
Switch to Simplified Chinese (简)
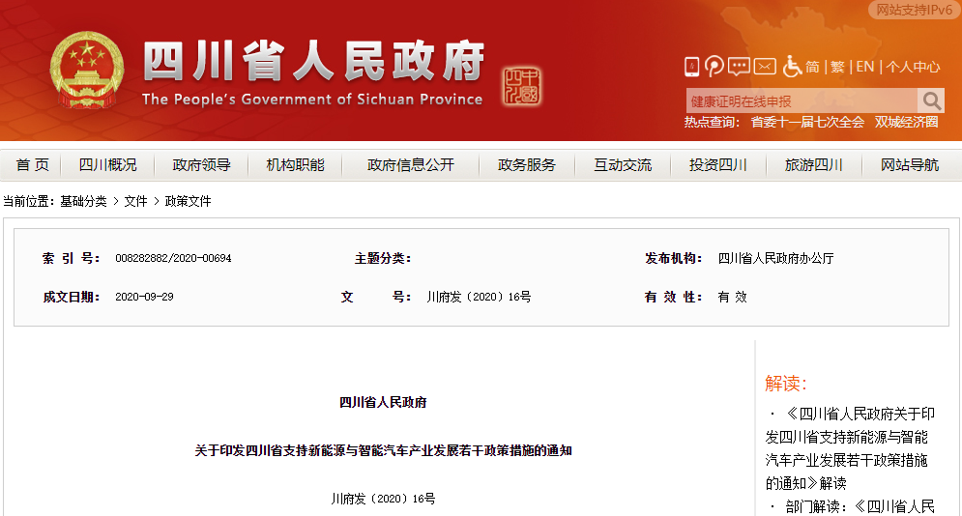(x=813, y=67)
